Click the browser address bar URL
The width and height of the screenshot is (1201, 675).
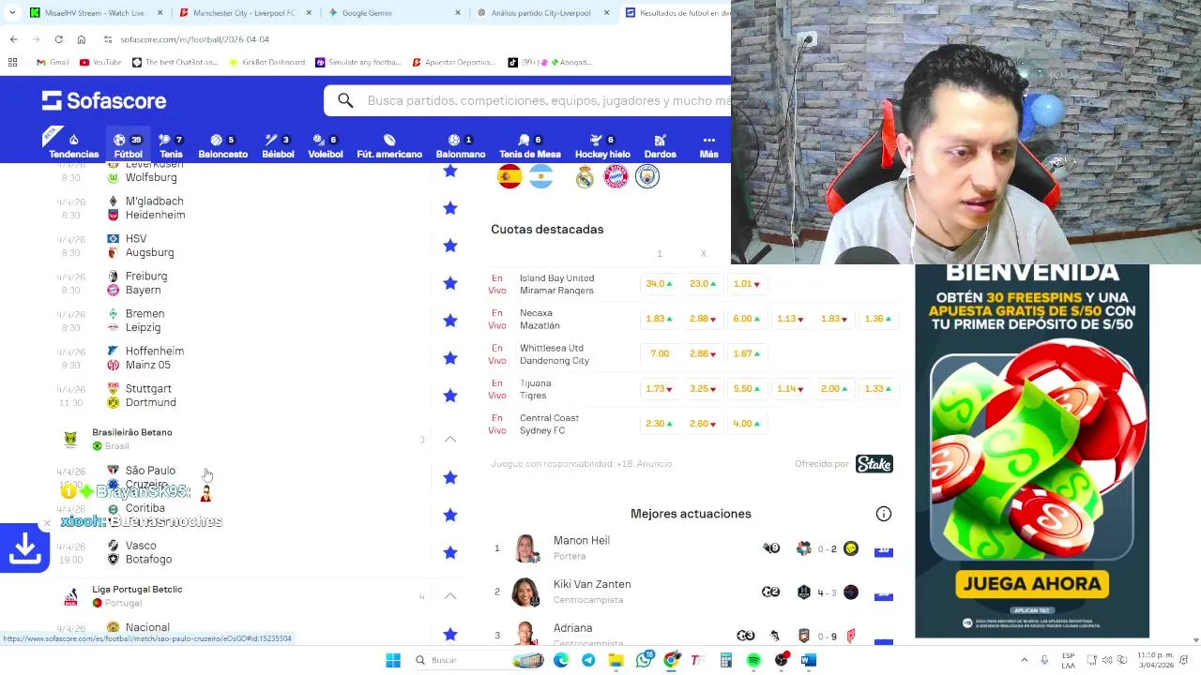pos(194,39)
